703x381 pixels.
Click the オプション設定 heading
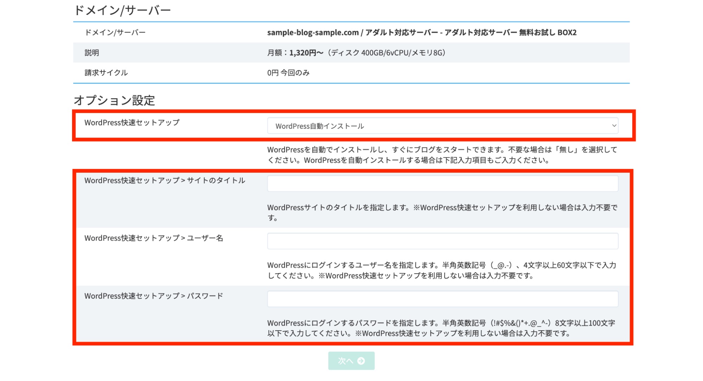(114, 100)
